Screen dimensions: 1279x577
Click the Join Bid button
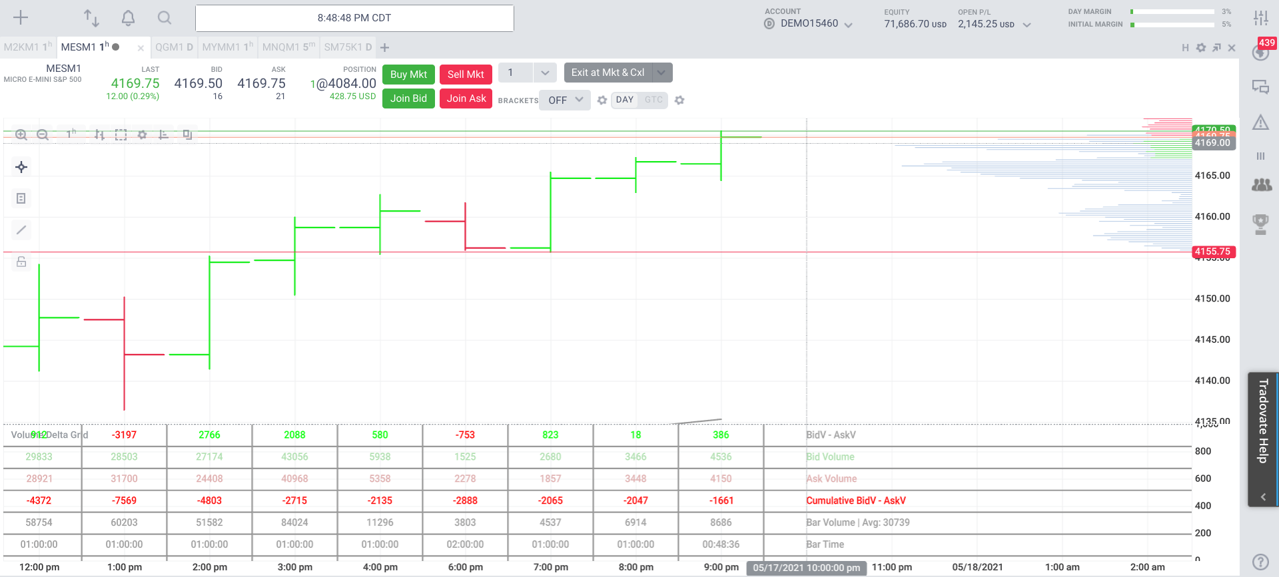(x=408, y=98)
